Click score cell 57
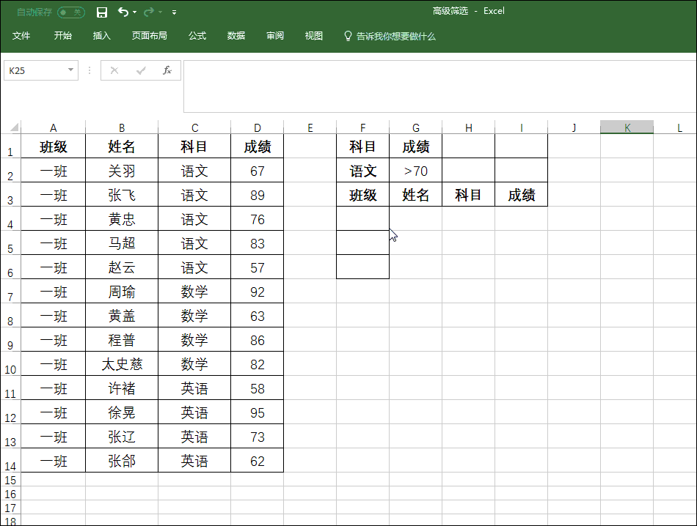Viewport: 697px width, 526px height. tap(258, 267)
